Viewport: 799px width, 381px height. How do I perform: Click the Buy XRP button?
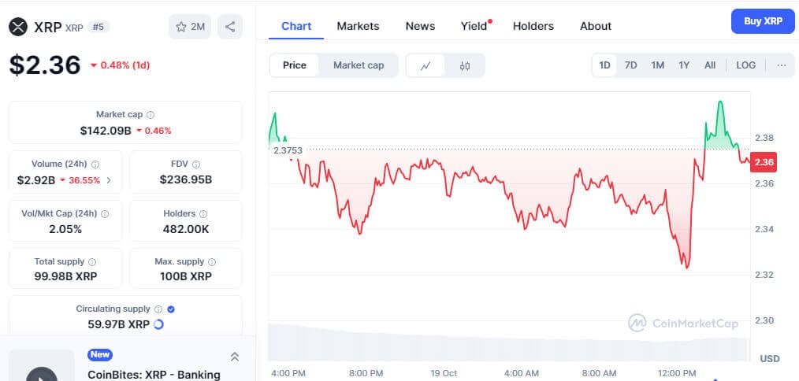tap(762, 21)
